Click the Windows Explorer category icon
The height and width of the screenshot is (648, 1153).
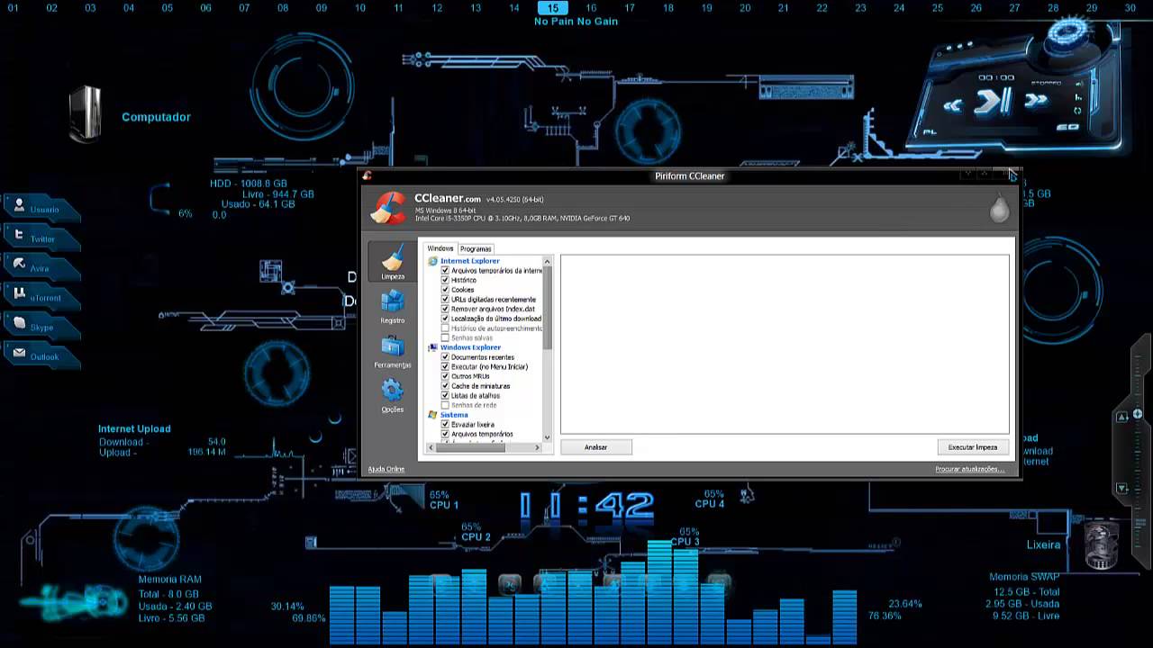432,347
